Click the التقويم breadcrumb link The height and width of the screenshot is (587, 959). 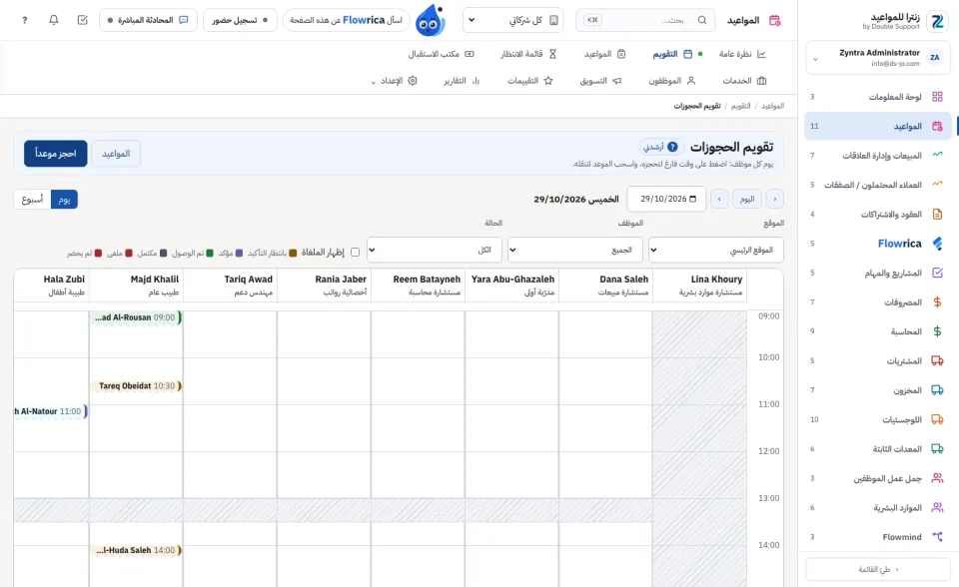click(x=740, y=106)
